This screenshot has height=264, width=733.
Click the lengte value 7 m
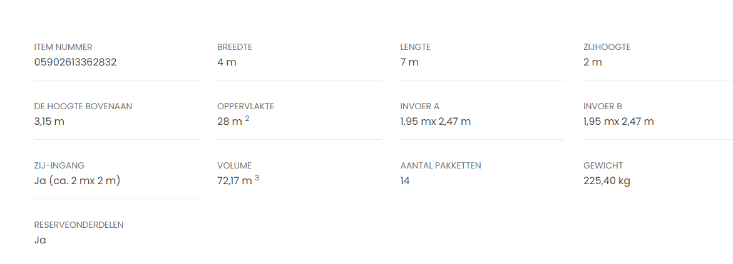coord(409,62)
